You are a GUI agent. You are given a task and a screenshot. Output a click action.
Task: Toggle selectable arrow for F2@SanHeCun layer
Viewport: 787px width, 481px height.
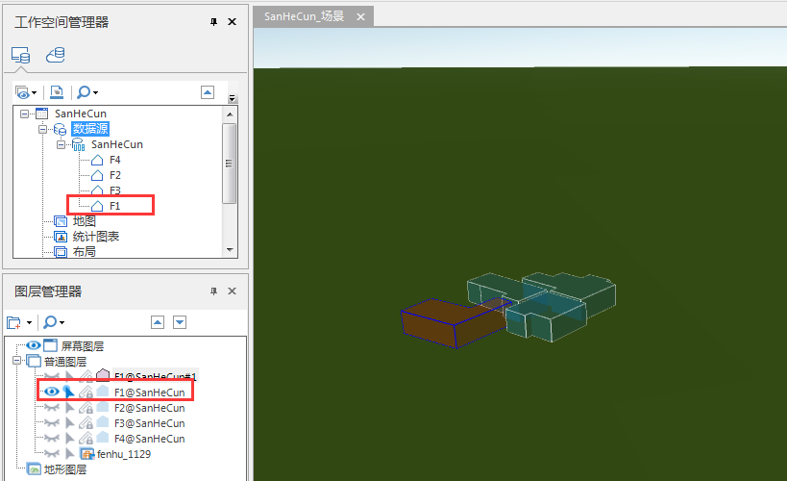coord(70,408)
